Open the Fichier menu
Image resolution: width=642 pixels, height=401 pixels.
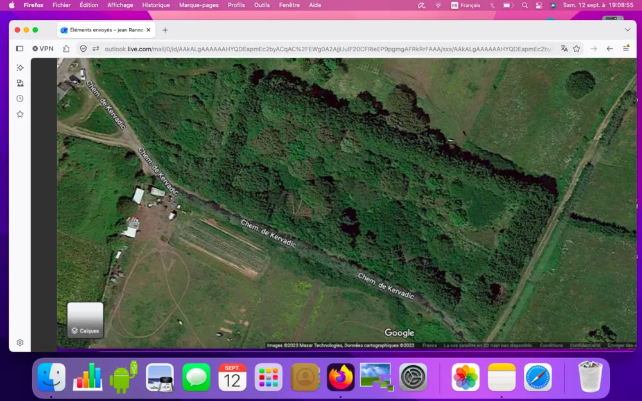click(x=62, y=5)
